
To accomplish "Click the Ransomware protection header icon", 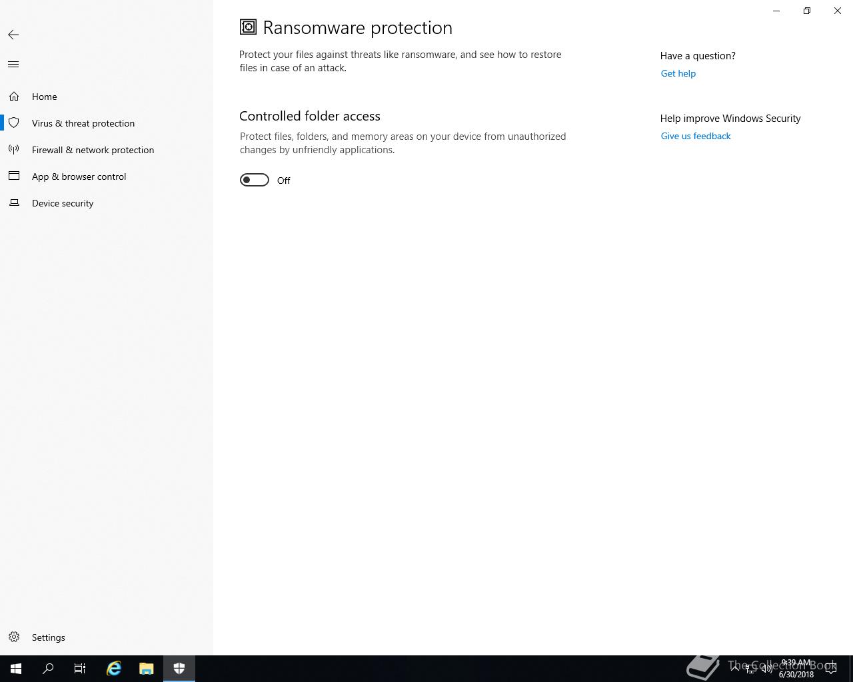I will (x=248, y=27).
